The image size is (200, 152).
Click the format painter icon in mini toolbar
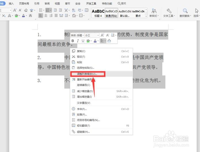[109, 41]
